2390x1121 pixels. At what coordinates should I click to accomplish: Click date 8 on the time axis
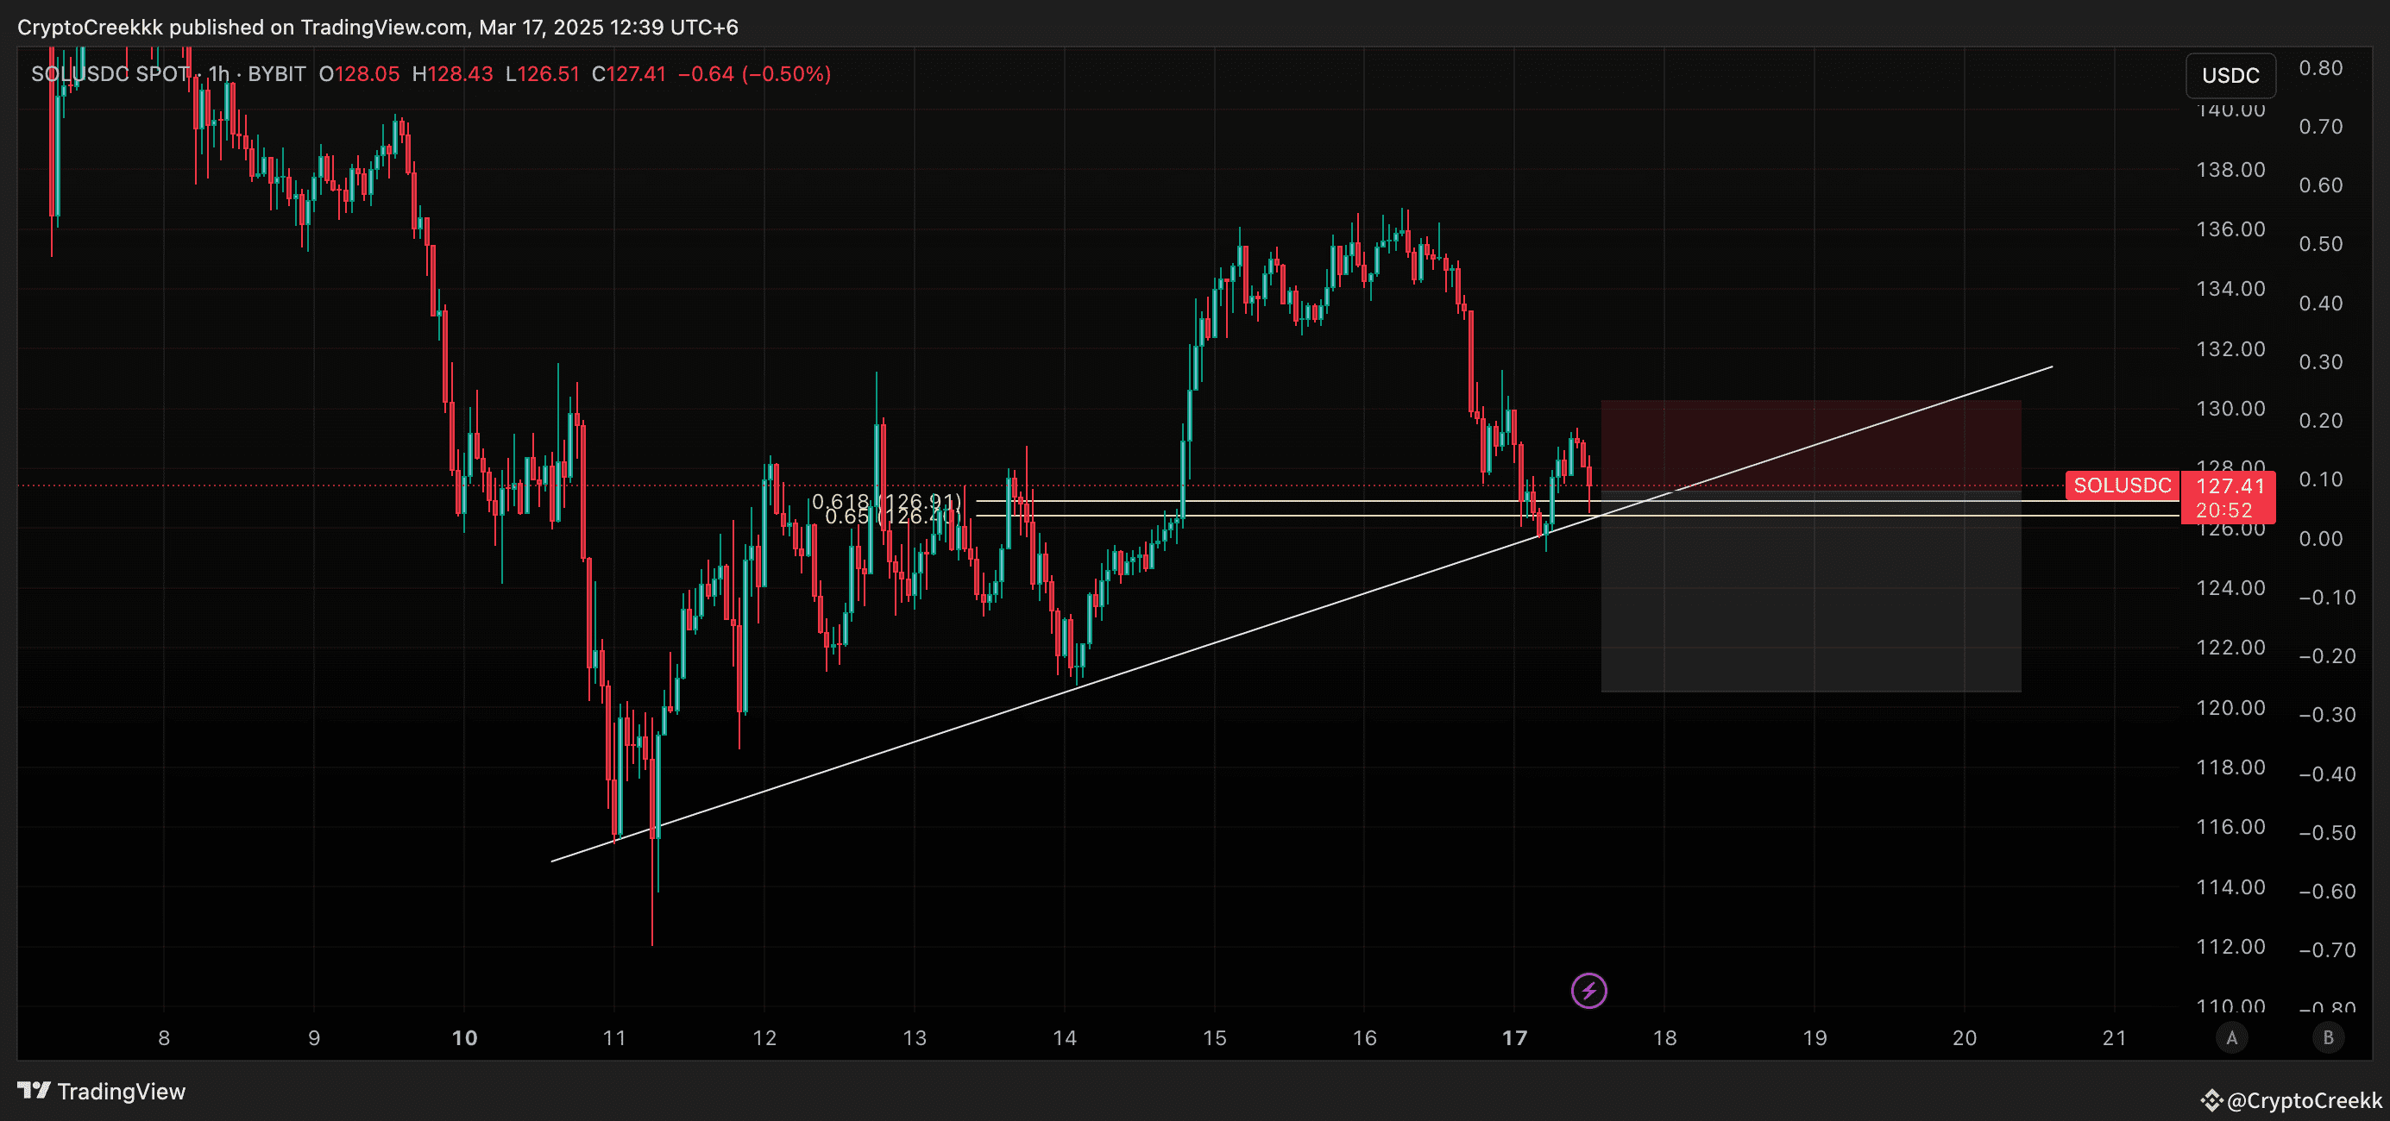click(164, 1038)
